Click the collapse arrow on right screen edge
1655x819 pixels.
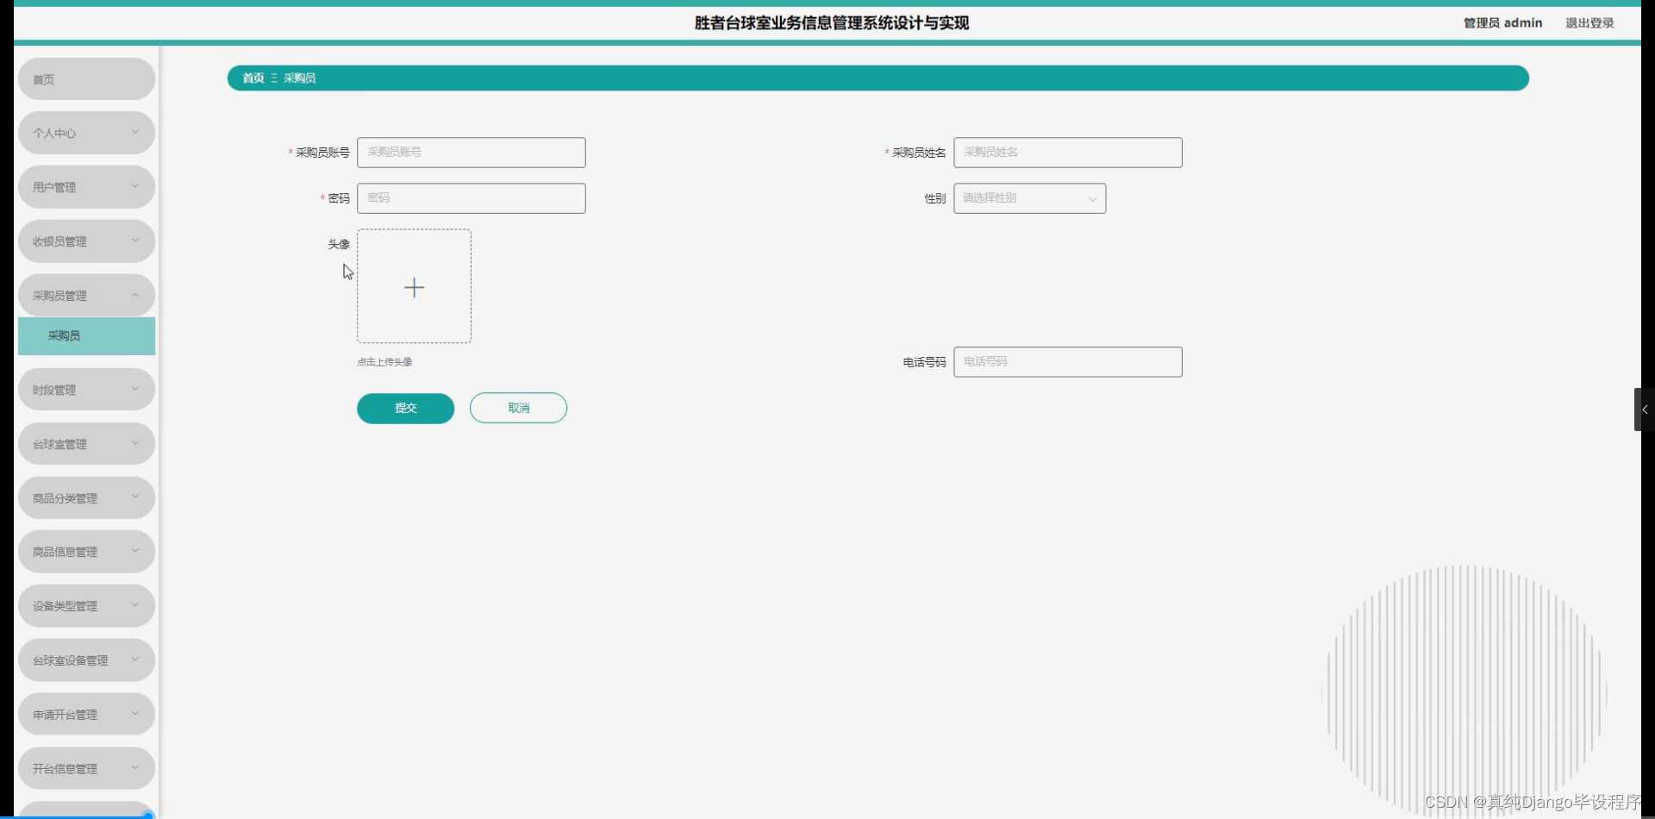(1645, 409)
